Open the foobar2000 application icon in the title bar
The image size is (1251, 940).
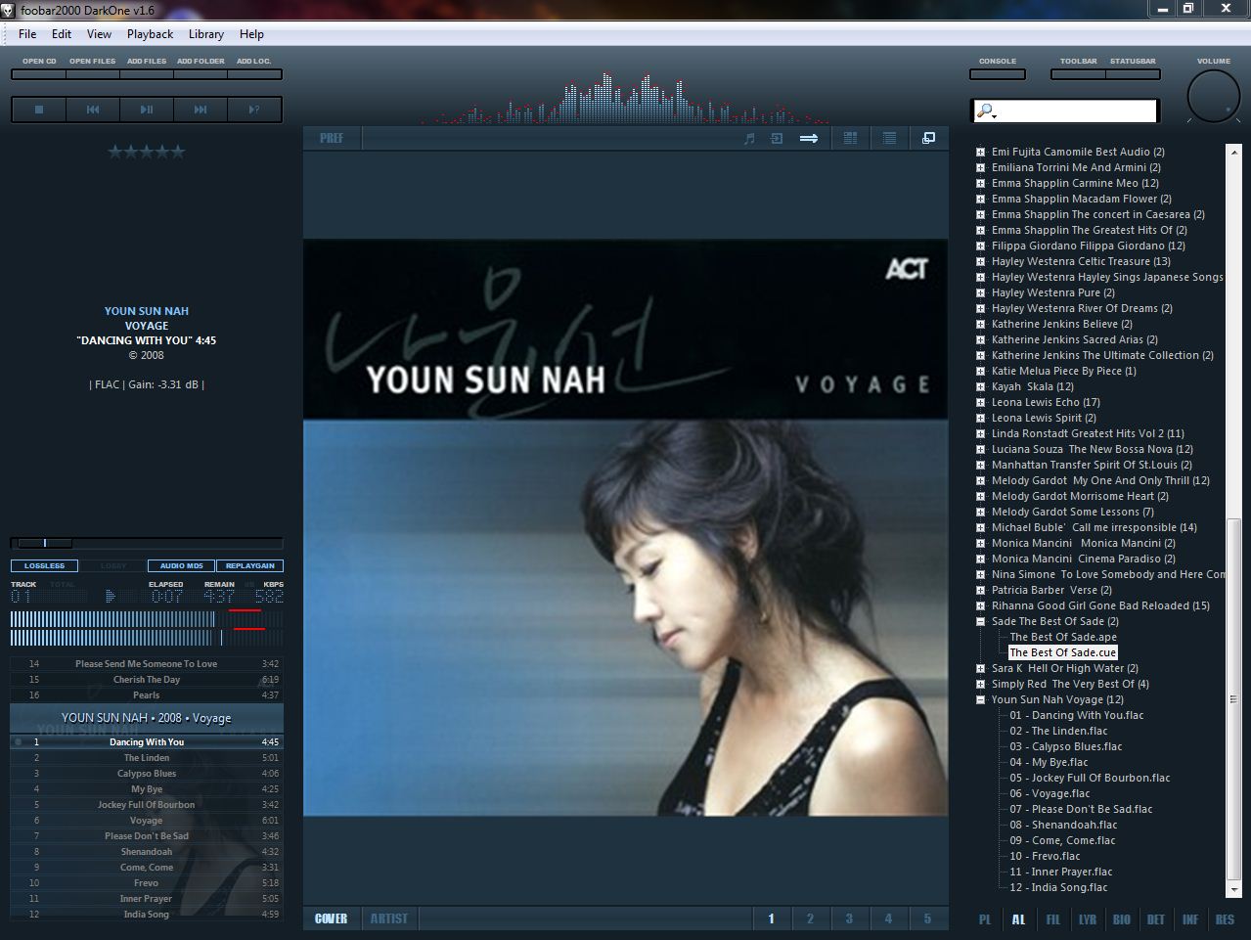tap(8, 10)
